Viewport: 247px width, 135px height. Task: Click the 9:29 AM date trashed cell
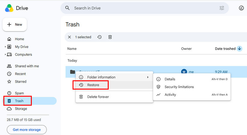point(221,72)
